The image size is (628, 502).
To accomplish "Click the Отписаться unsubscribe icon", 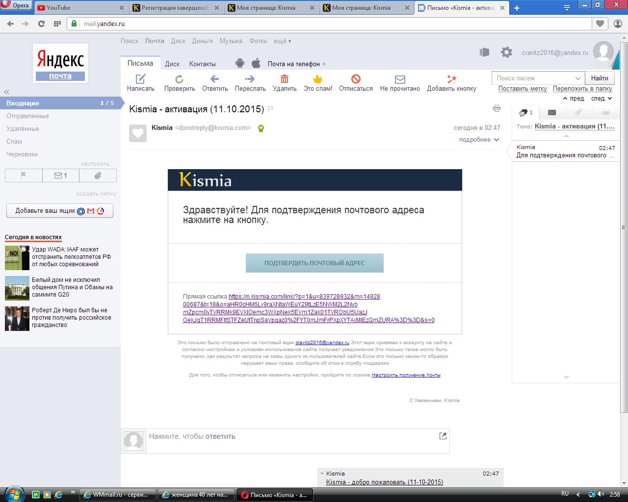I will [356, 78].
